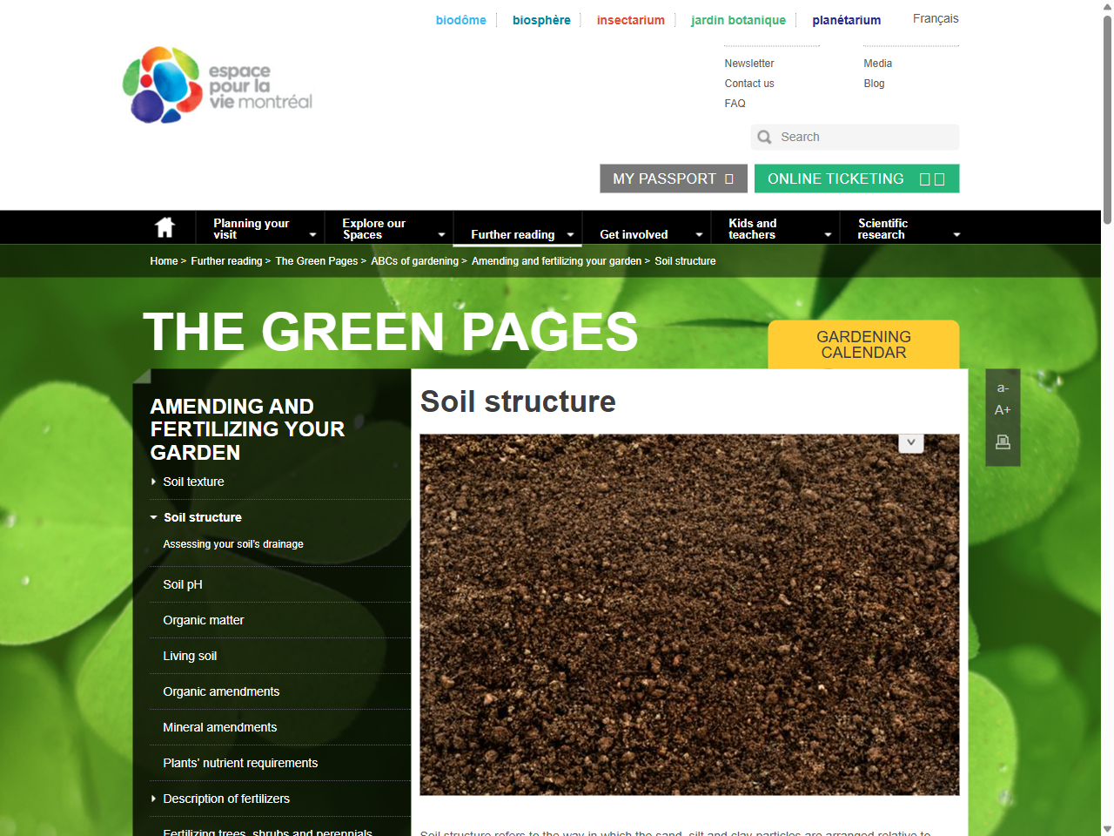Open the Gardening Calendar button

point(863,344)
